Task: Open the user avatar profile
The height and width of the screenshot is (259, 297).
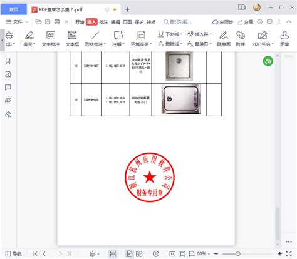Action: pyautogui.click(x=257, y=8)
